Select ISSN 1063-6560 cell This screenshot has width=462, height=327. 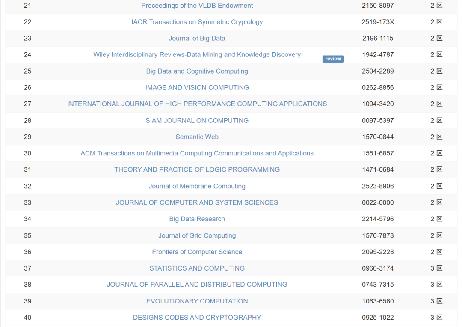(x=378, y=301)
